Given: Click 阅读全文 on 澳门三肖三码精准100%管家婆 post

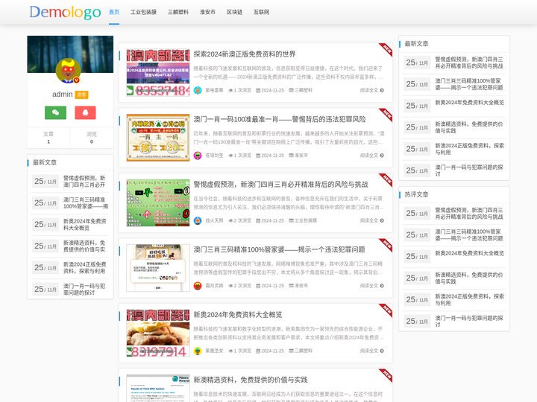Looking at the screenshot, I should (371, 286).
